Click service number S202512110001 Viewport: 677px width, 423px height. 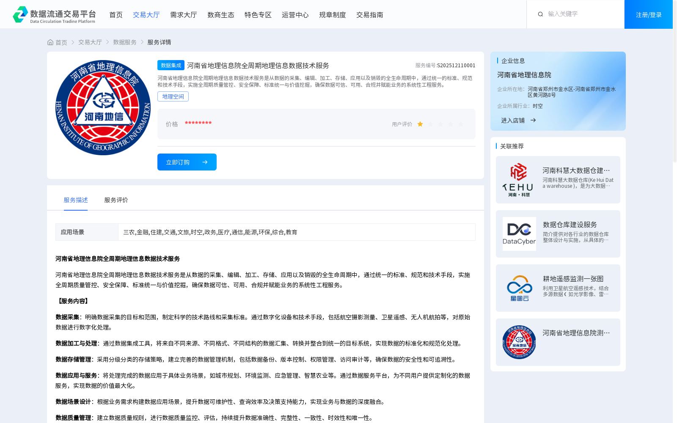pos(456,65)
